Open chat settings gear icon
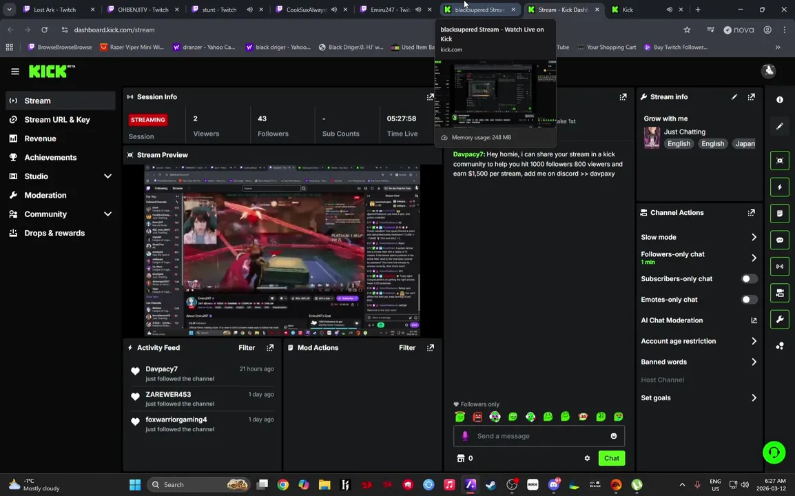Viewport: 795px width, 496px height. [x=587, y=459]
